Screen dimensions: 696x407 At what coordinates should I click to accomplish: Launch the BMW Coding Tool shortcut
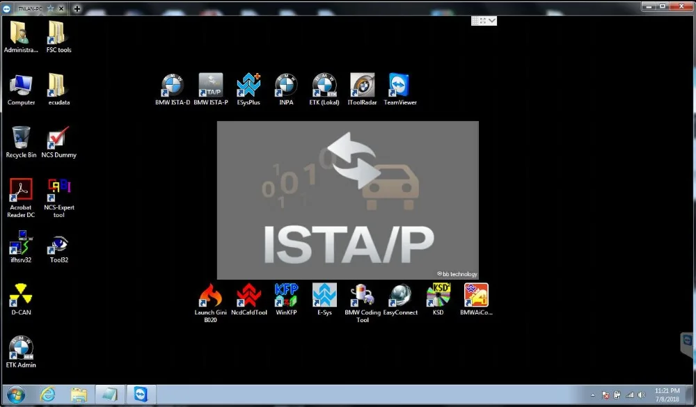point(362,303)
